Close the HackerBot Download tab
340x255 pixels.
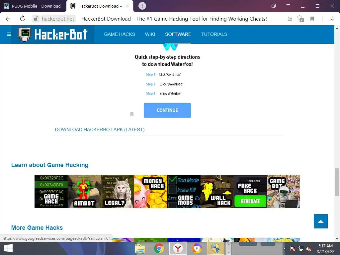tap(127, 6)
